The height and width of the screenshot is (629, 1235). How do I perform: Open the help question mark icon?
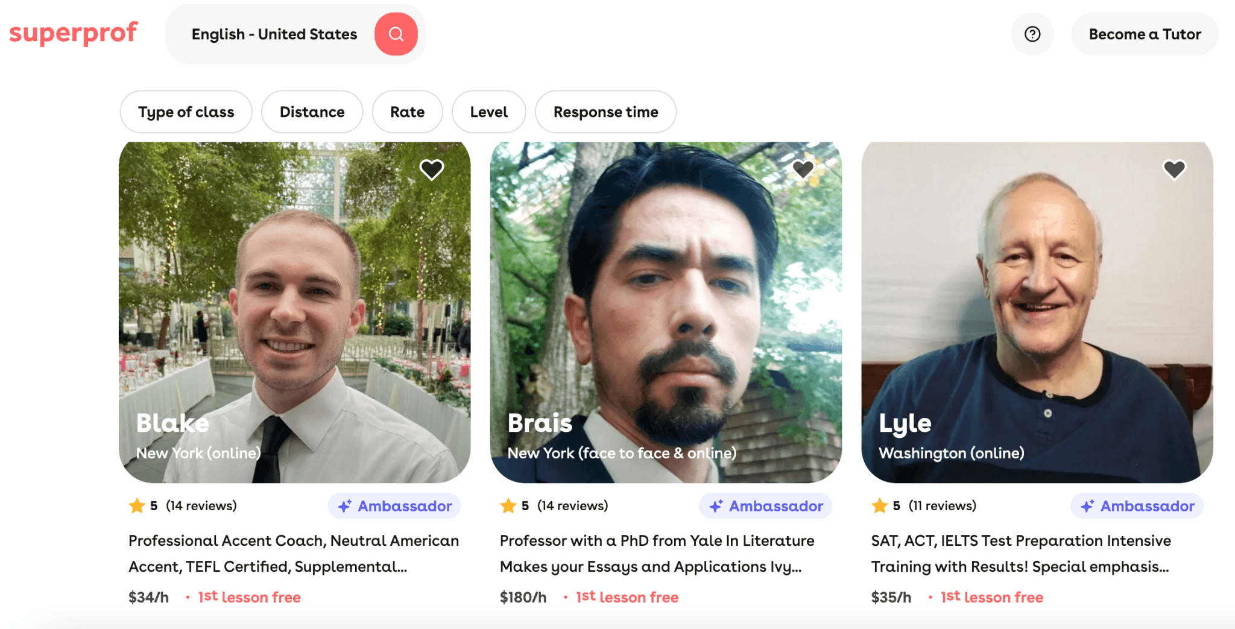pyautogui.click(x=1032, y=34)
